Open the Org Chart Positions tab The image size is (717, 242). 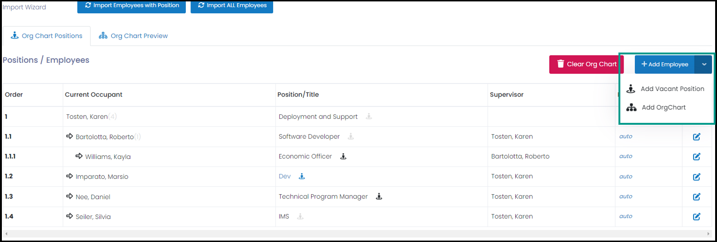click(46, 36)
